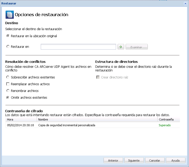Click the restore options document icon
The width and height of the screenshot is (189, 167).
[x=9, y=15]
